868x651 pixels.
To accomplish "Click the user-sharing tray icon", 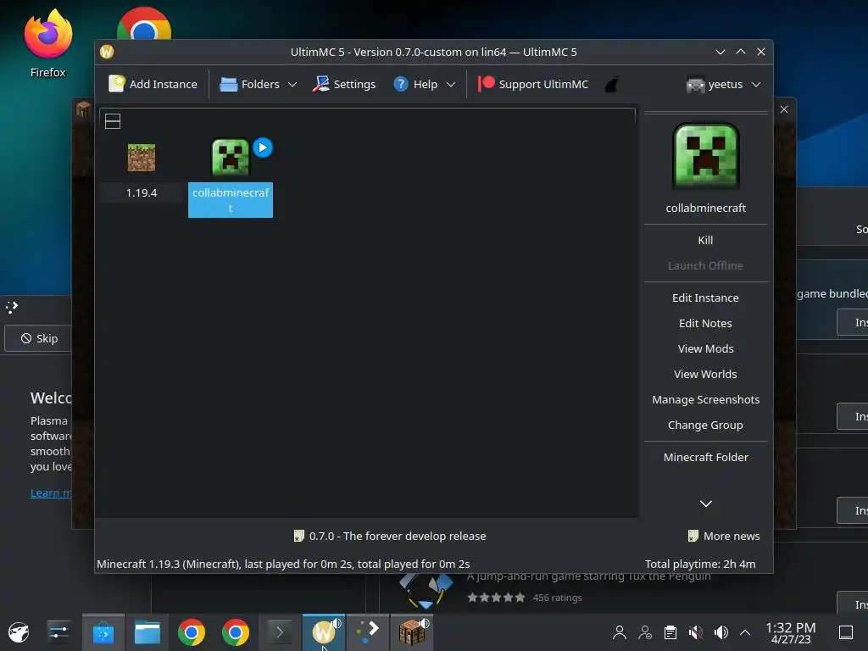I will tap(645, 632).
